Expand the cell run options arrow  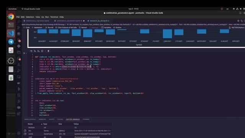[x=26, y=53]
